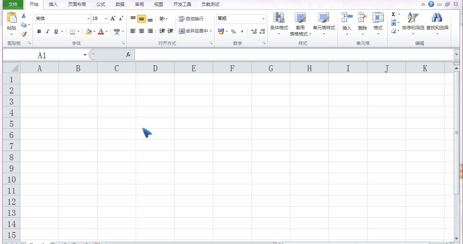Viewport: 463px width, 244px height.
Task: Apply comma thousands separator style
Action: (242, 32)
